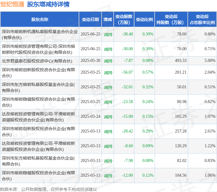Select the 变动股数(万股) column header
217x192 pixels.
pos(124,20)
